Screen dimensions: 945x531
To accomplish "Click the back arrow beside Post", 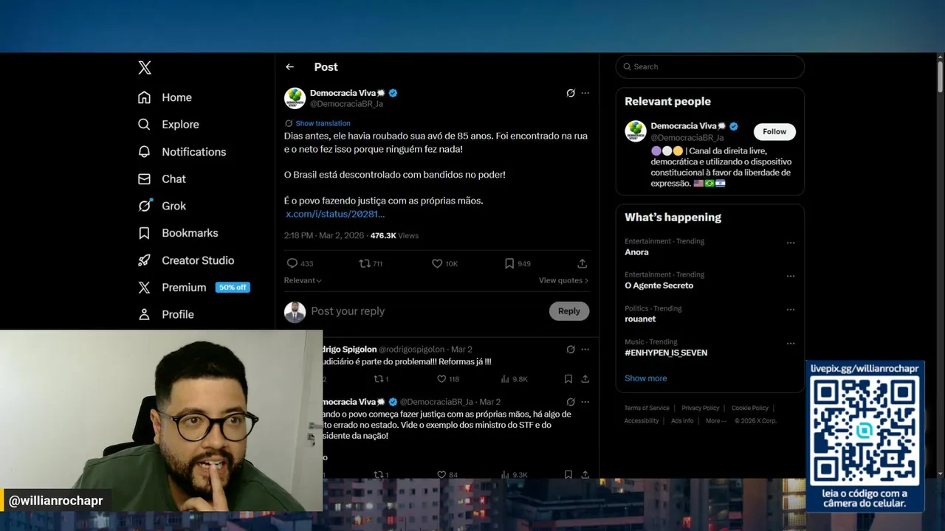I will point(290,67).
